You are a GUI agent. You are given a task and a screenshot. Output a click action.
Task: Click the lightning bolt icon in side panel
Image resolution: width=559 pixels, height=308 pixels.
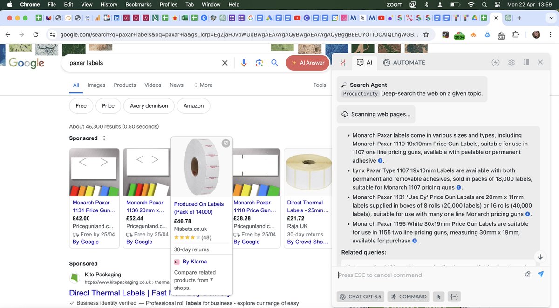tap(496, 62)
